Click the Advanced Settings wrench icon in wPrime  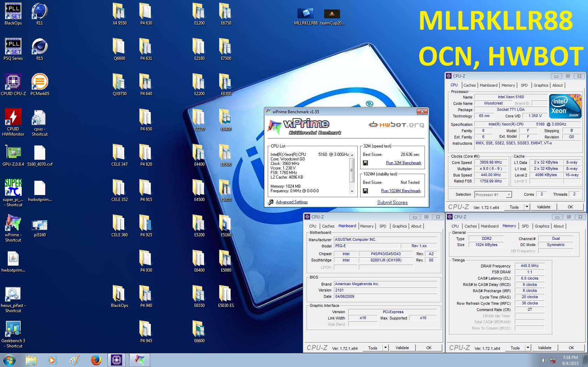(x=271, y=202)
